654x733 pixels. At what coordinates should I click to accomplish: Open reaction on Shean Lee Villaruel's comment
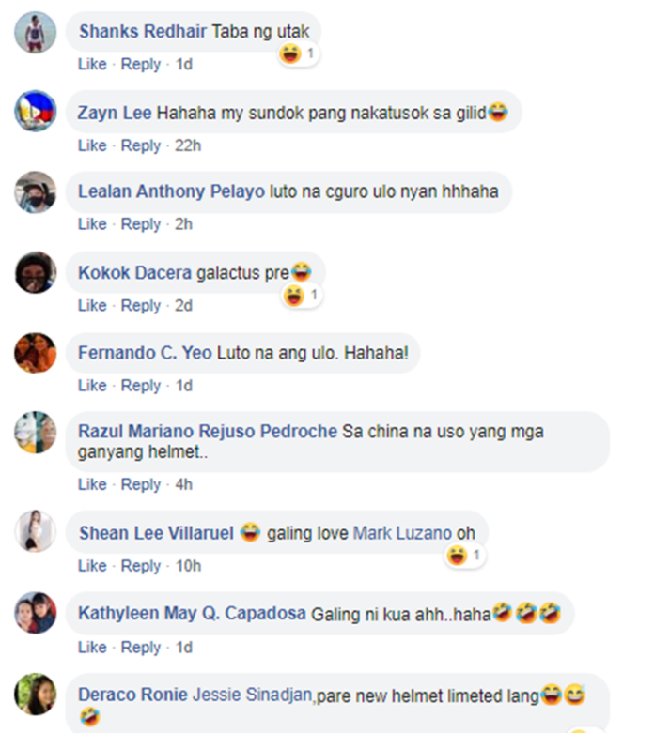pos(465,556)
